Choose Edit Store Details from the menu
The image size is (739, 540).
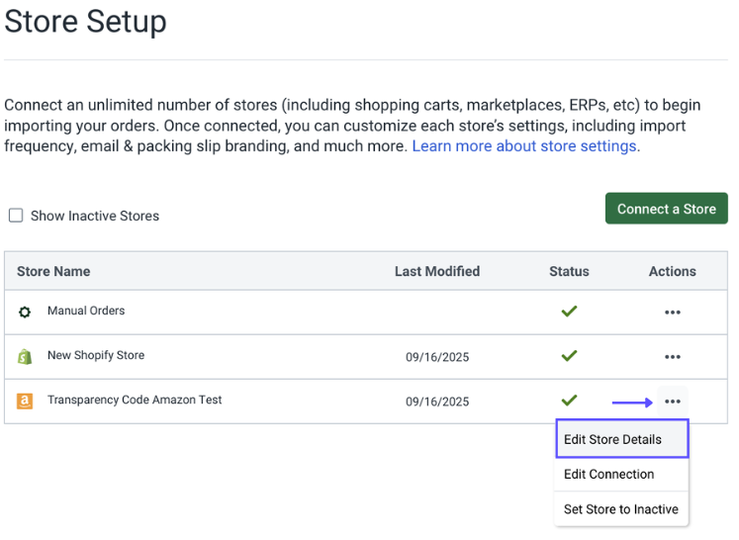coord(622,439)
